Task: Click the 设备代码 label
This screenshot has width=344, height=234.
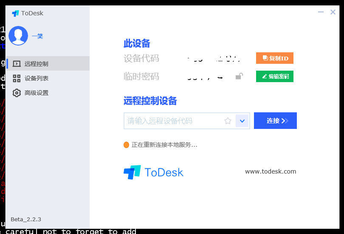Action: [141, 58]
